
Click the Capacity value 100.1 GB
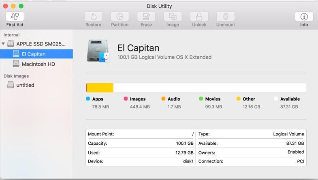pos(185,143)
